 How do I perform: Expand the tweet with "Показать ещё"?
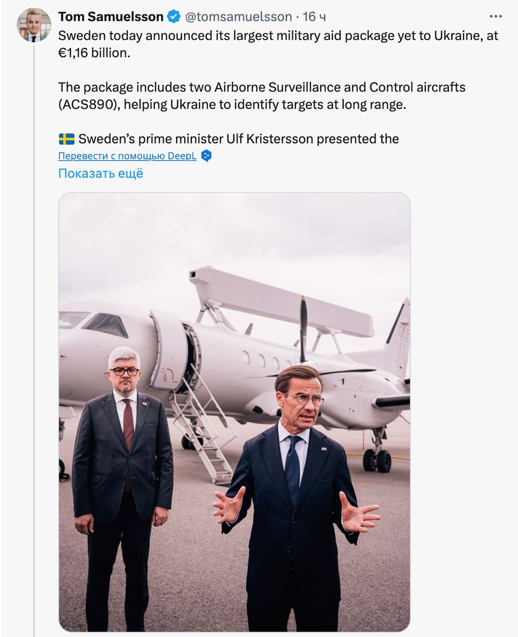click(101, 173)
